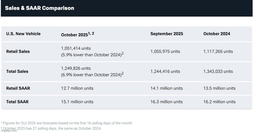Click the 16.2 million units Total SAAR cell
The height and width of the screenshot is (133, 256).
(x=219, y=102)
